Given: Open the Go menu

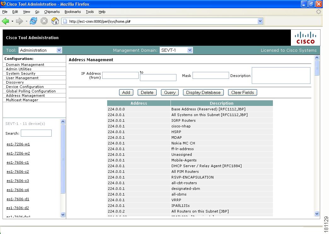Looking at the screenshot, I should click(x=37, y=12).
